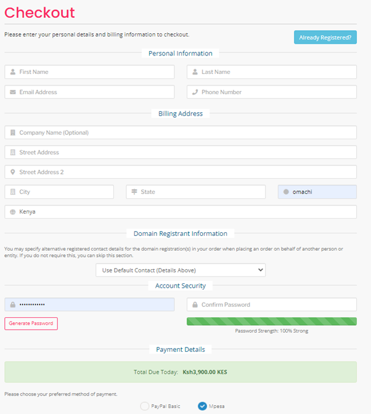
Task: Click the Already Registered? button
Action: pyautogui.click(x=325, y=38)
